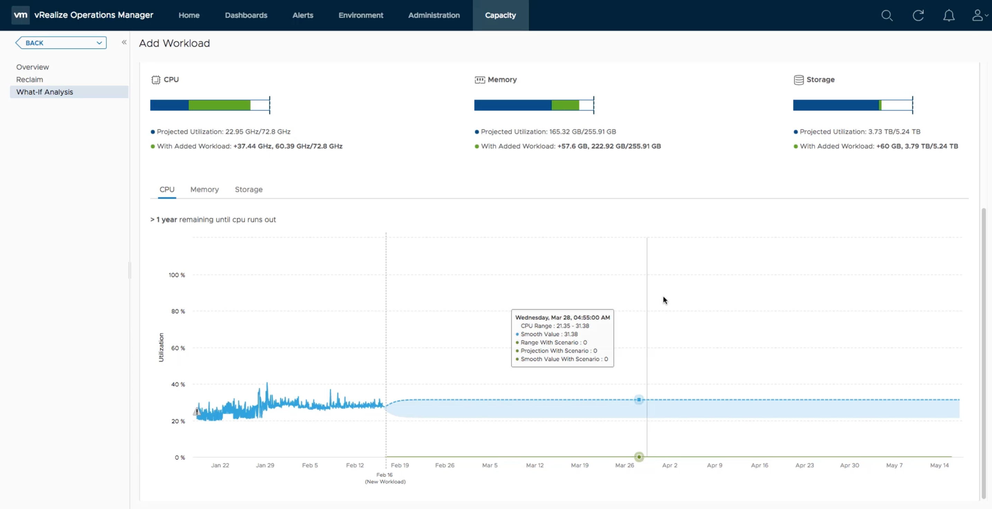Click the Utilization axis title
Screen dimensions: 992x509
[x=161, y=347]
